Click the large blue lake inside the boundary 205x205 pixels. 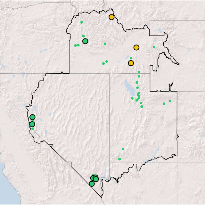[128, 86]
